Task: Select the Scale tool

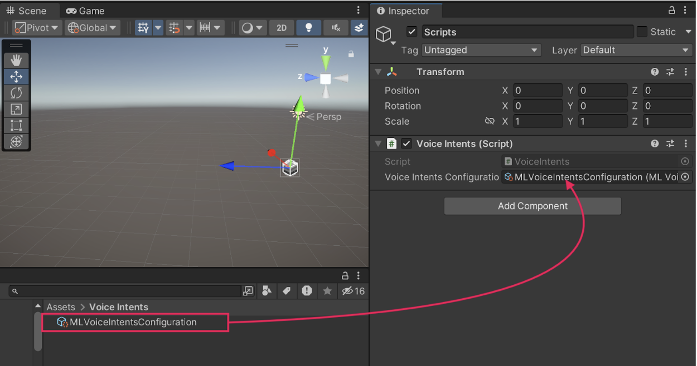Action: click(x=16, y=109)
